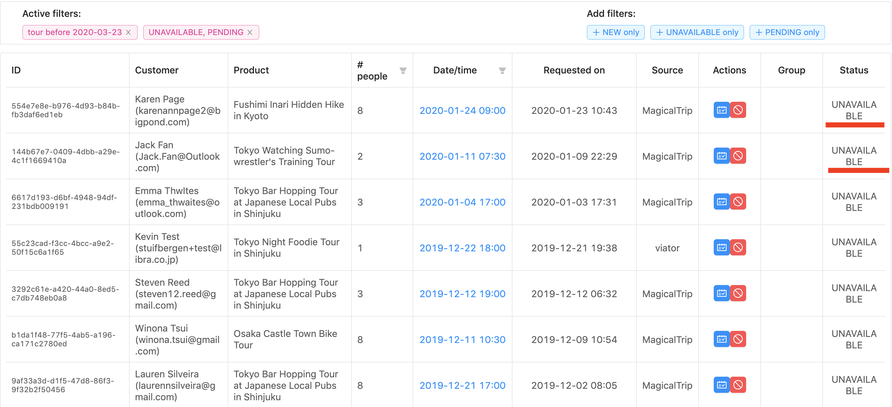Screen dimensions: 892x407
Task: Add the PENDING only filter
Action: tap(787, 32)
